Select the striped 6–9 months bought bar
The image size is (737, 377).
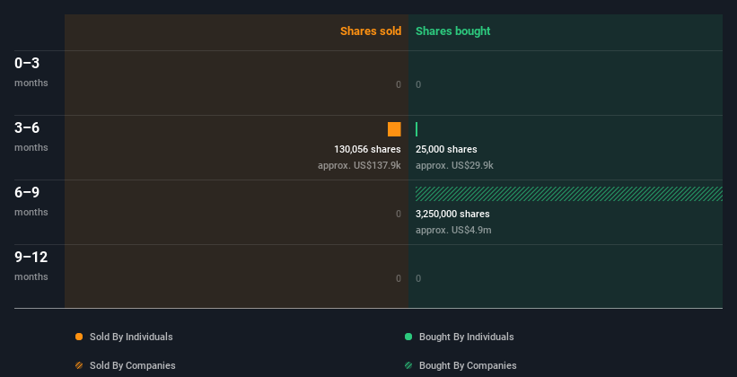569,194
